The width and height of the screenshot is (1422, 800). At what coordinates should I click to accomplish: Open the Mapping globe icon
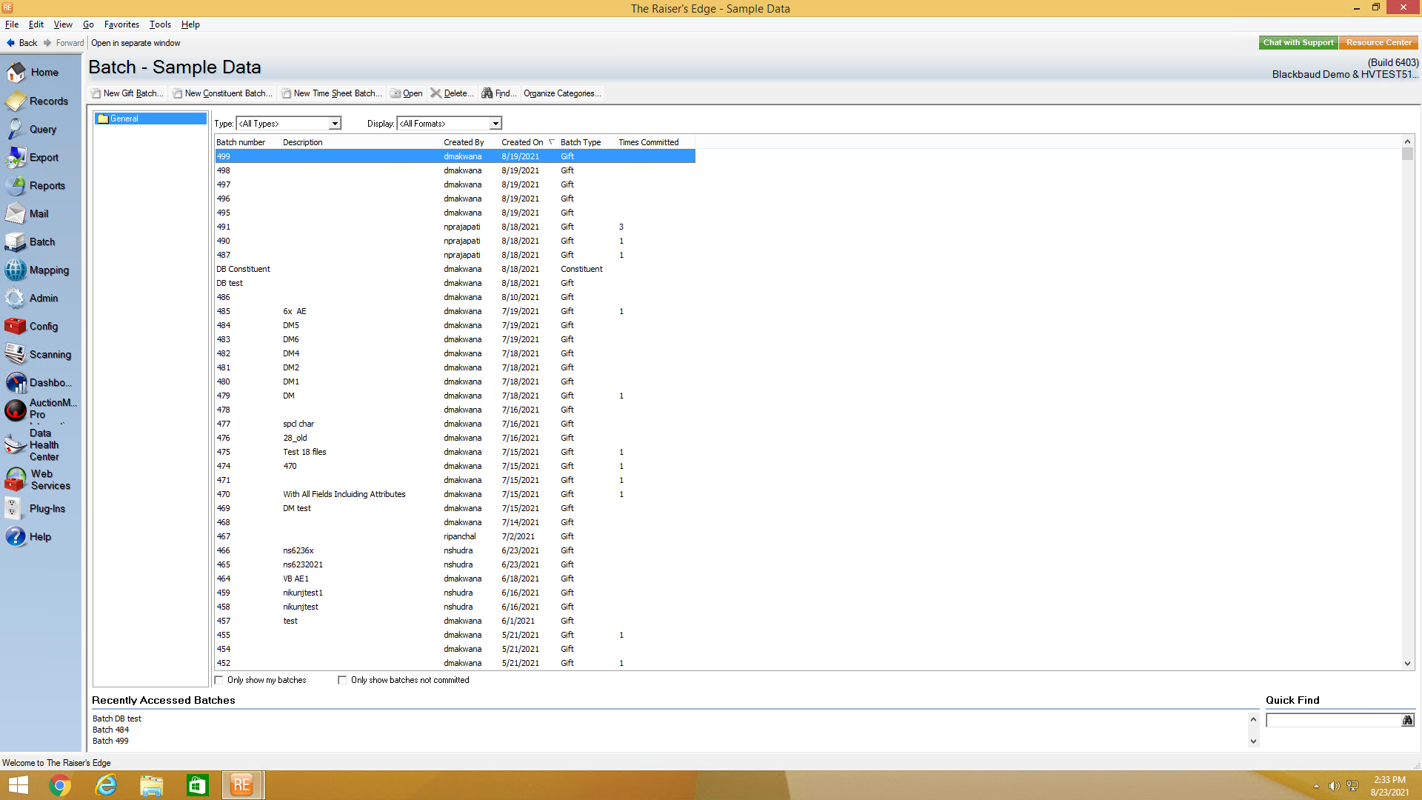[16, 270]
